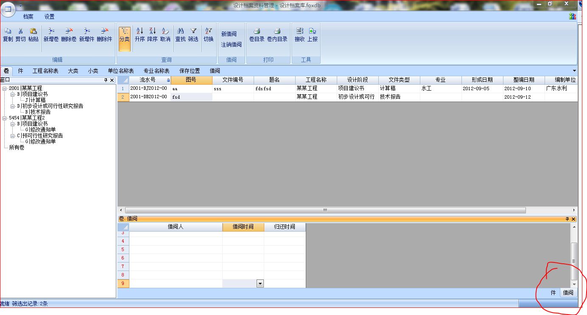This screenshot has width=587, height=315.
Task: Click the 上报 tool icon
Action: [x=312, y=31]
